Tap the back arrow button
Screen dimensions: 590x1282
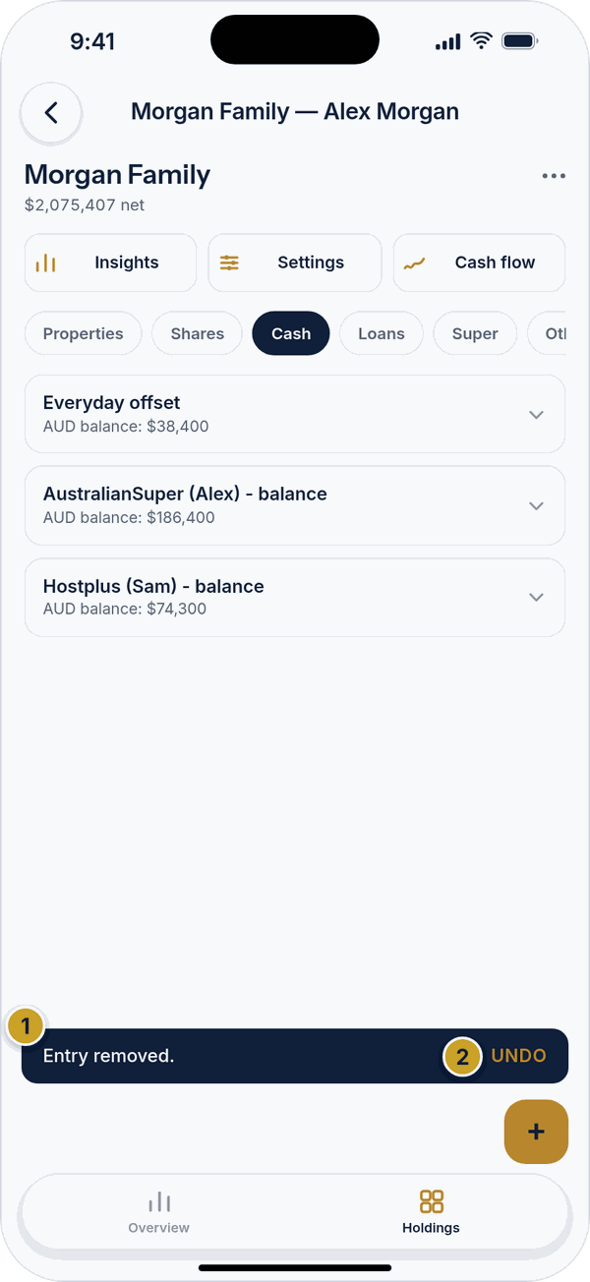pos(51,112)
